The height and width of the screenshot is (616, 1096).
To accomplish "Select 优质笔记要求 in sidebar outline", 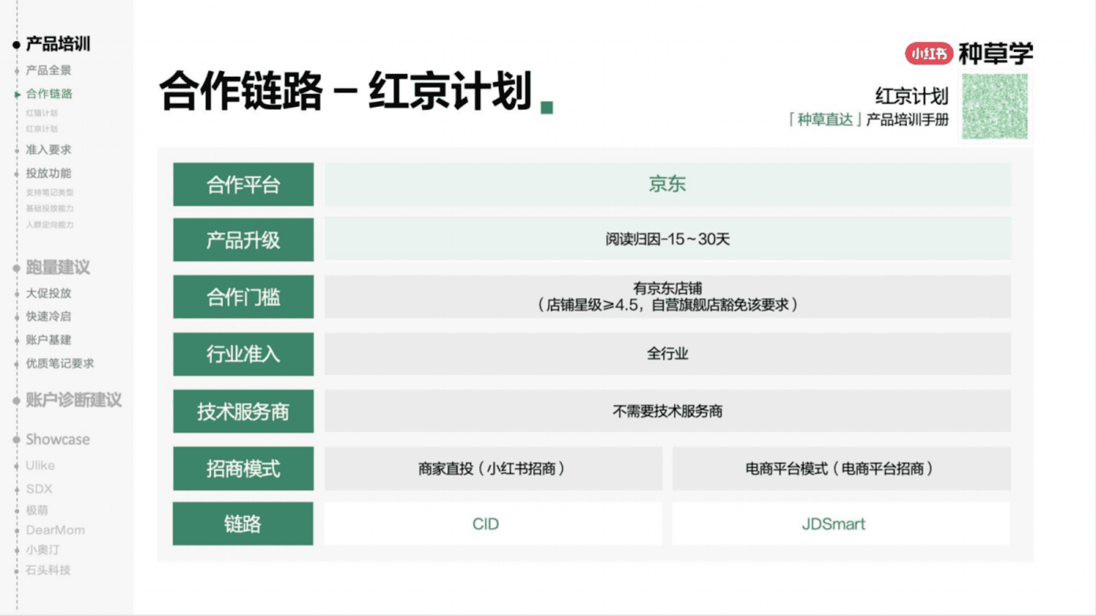I will [x=60, y=363].
